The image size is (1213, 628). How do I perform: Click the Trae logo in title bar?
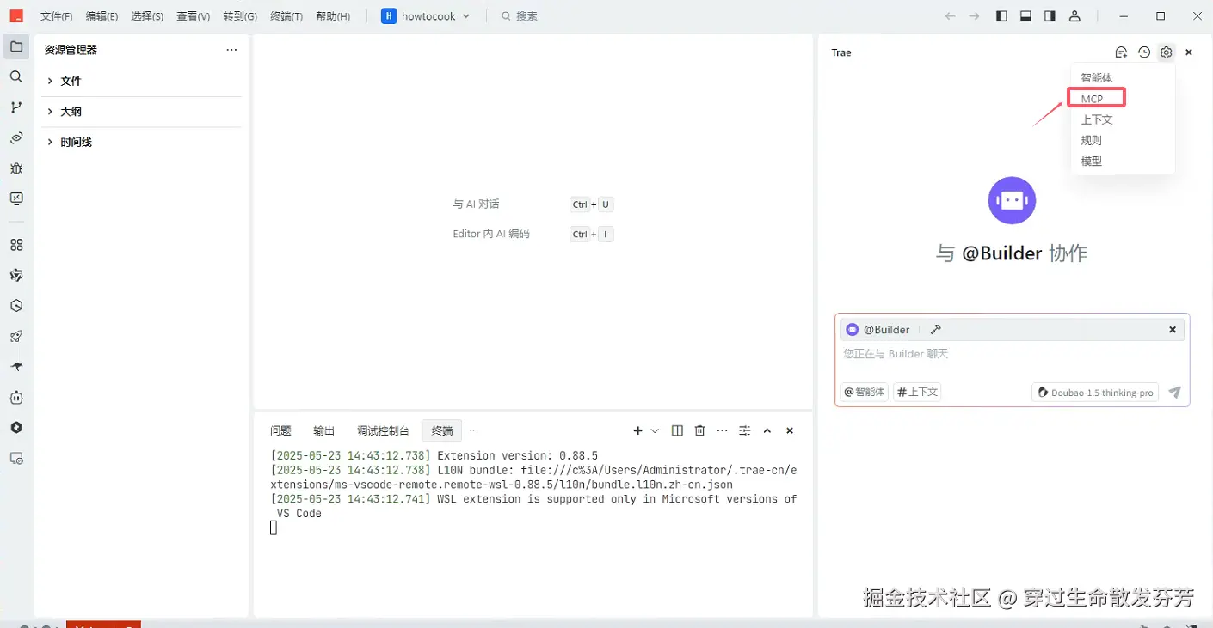coord(16,16)
